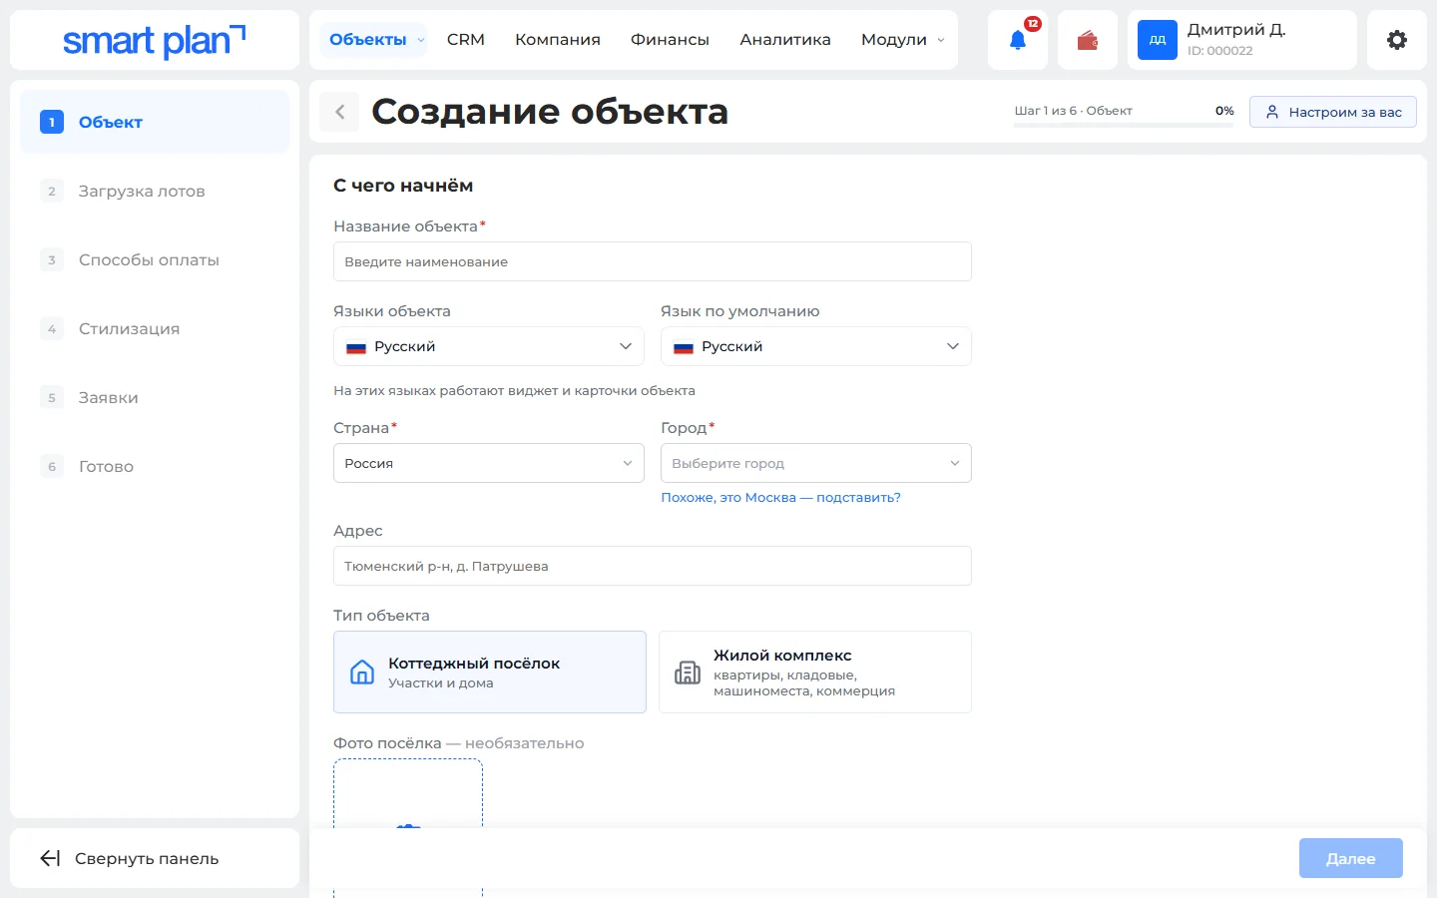Click the Название объекта input field

click(x=653, y=261)
